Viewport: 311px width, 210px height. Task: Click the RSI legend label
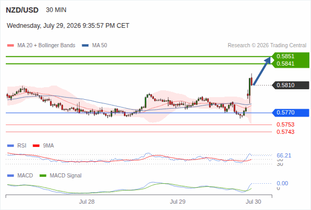22,145
